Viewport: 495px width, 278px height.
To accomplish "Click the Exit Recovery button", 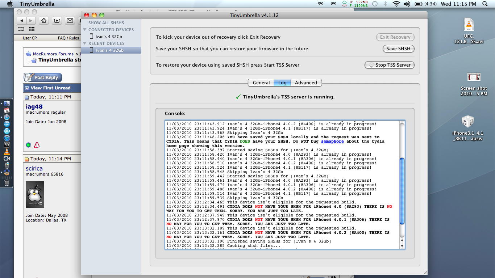I will click(395, 37).
